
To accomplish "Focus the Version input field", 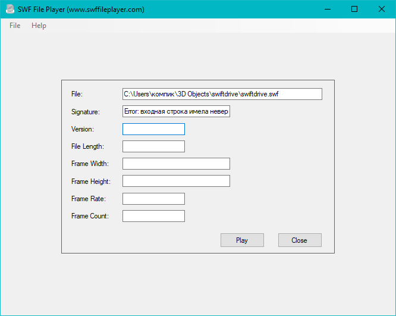I will tap(153, 129).
